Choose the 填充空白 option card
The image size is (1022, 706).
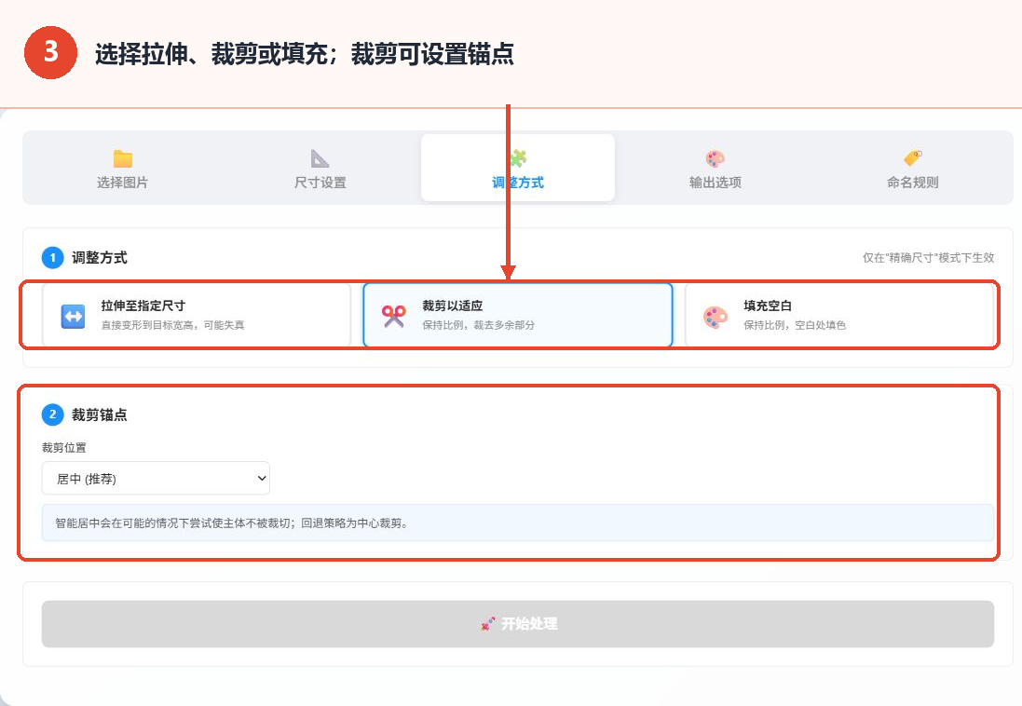[x=839, y=315]
